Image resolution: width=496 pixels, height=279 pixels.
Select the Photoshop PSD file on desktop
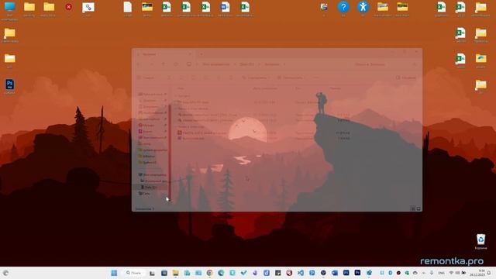[10, 84]
